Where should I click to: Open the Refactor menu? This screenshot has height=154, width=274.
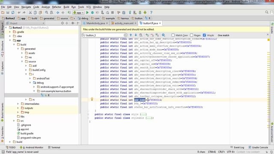57,7
